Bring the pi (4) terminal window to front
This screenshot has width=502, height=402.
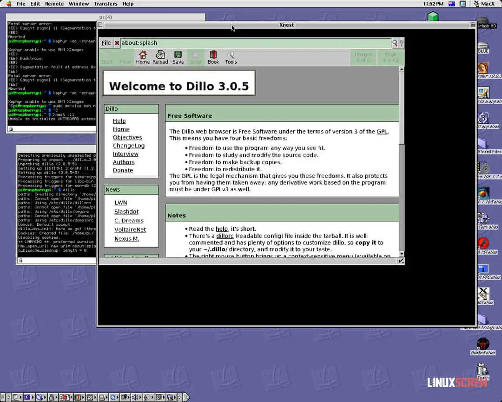click(106, 17)
